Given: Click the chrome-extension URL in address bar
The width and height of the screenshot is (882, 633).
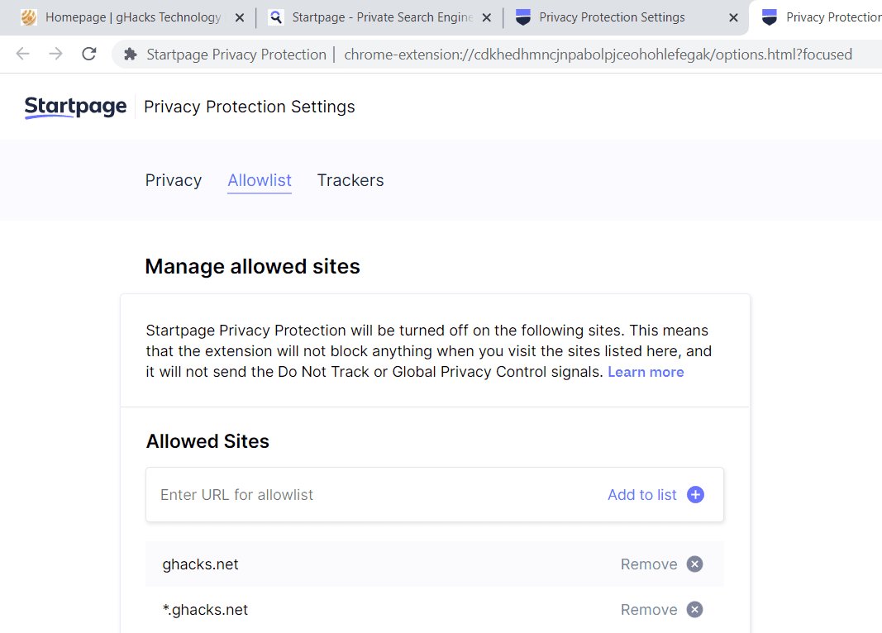Looking at the screenshot, I should [598, 55].
